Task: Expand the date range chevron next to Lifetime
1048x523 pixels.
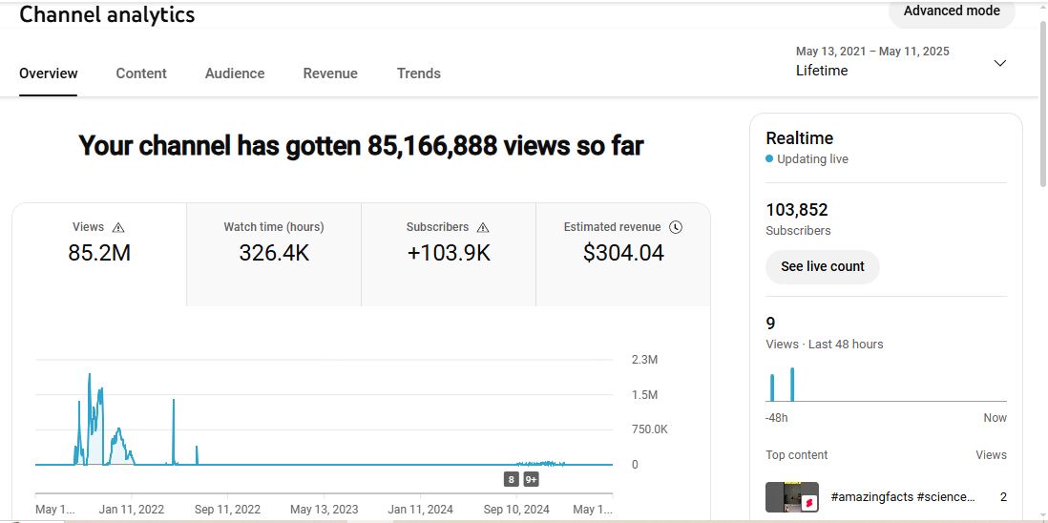Action: pos(999,63)
